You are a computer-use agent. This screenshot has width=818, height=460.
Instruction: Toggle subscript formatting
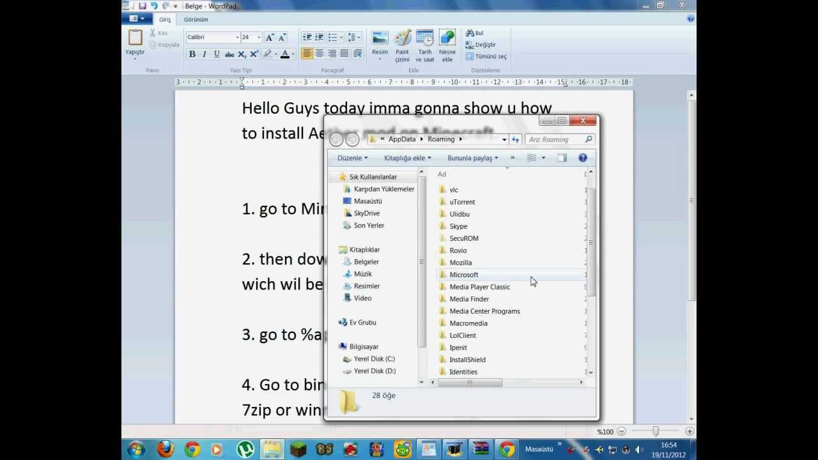click(242, 54)
